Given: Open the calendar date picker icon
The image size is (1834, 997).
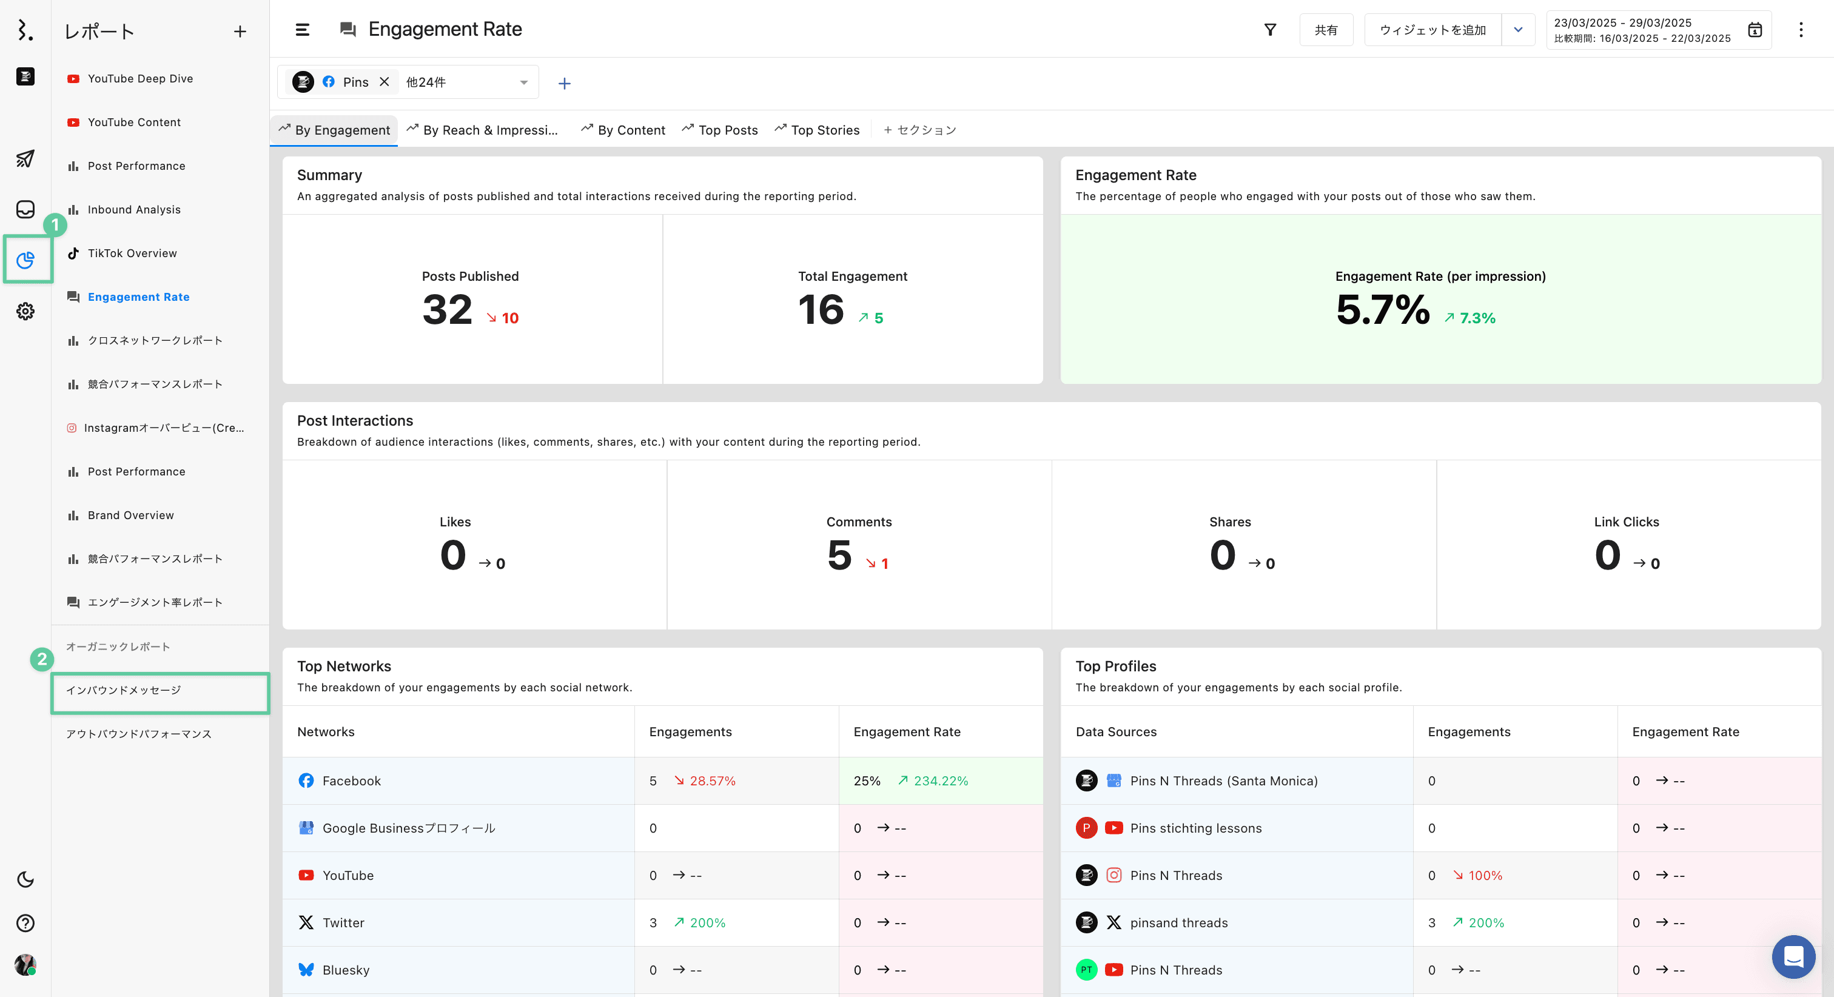Looking at the screenshot, I should coord(1755,30).
